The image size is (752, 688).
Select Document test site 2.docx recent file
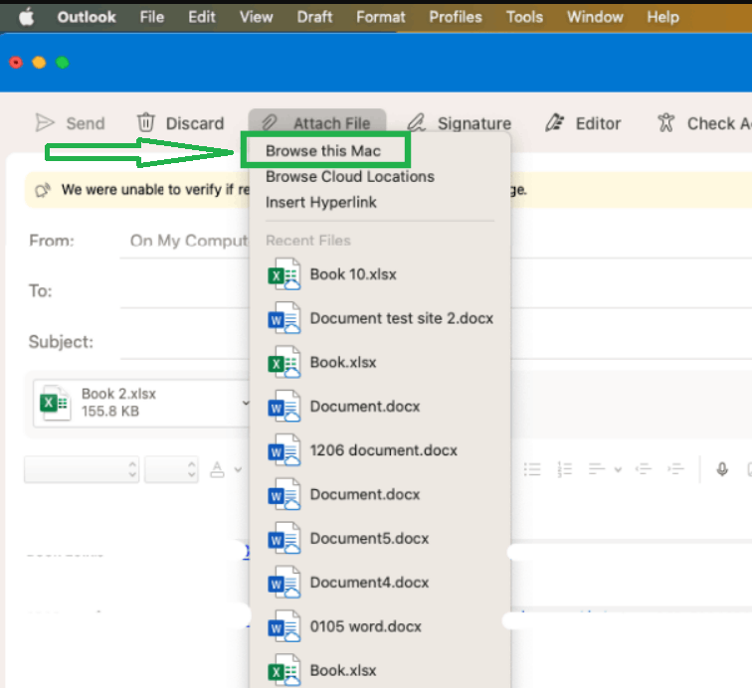click(380, 318)
